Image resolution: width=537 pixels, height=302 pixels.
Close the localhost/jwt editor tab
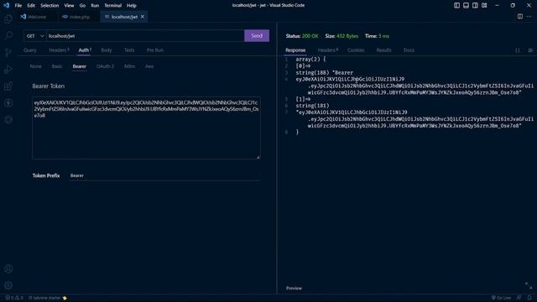(x=143, y=17)
